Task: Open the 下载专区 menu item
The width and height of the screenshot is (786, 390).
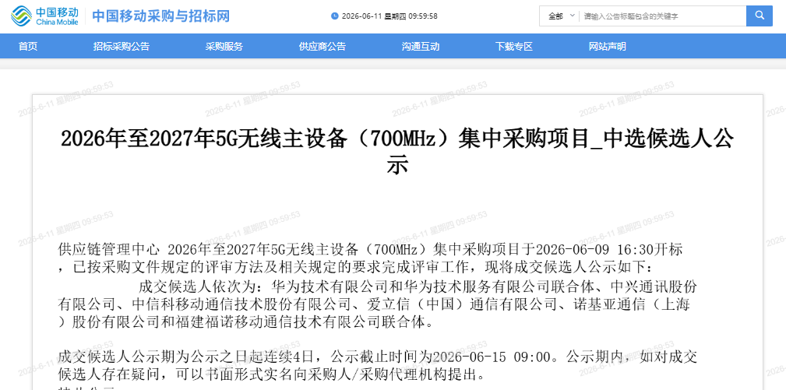Action: (x=514, y=47)
